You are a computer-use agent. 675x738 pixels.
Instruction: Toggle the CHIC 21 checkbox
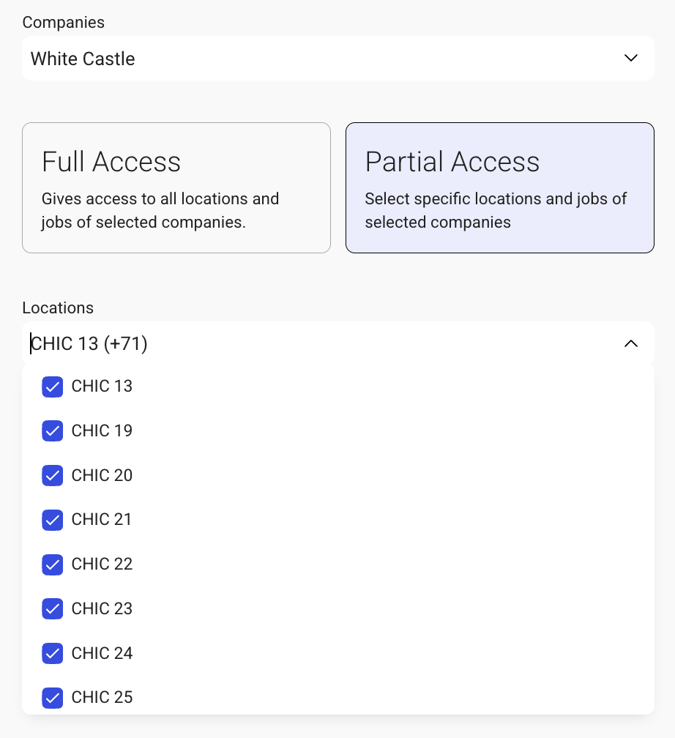[x=53, y=520]
